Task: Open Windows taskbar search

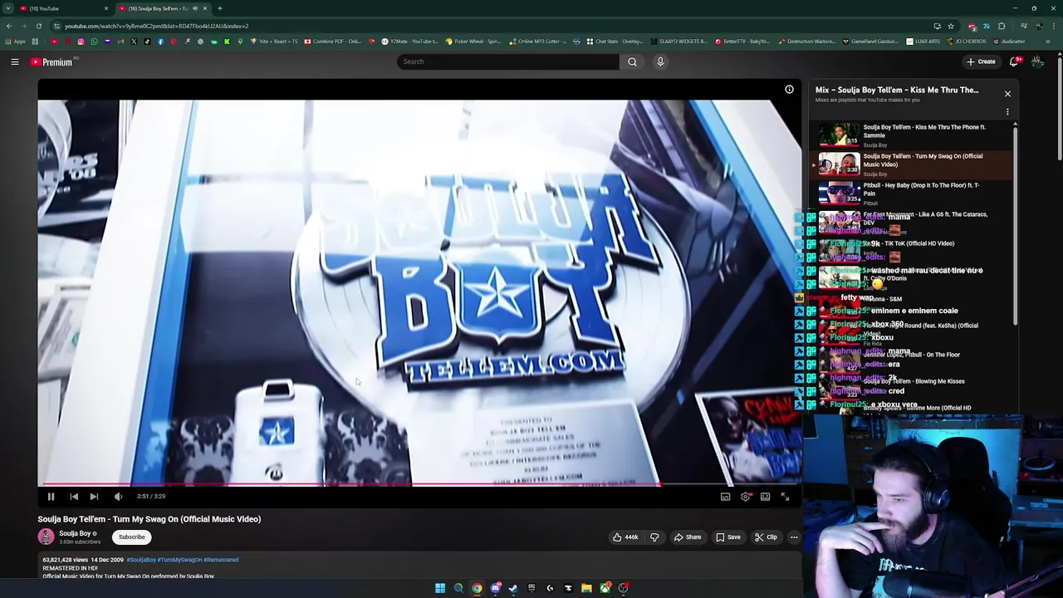Action: 458,588
